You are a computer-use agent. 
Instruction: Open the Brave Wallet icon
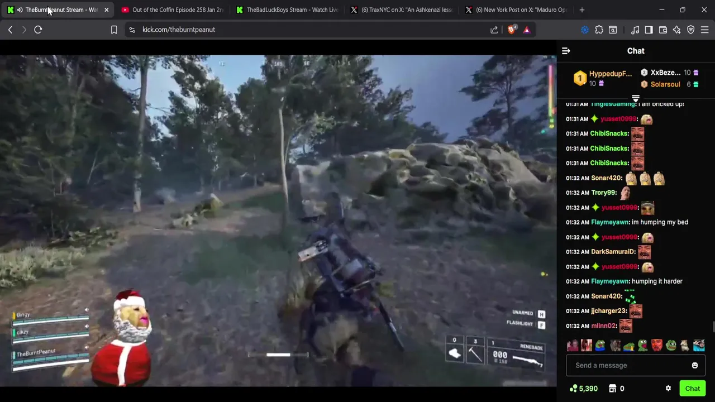[x=663, y=30]
